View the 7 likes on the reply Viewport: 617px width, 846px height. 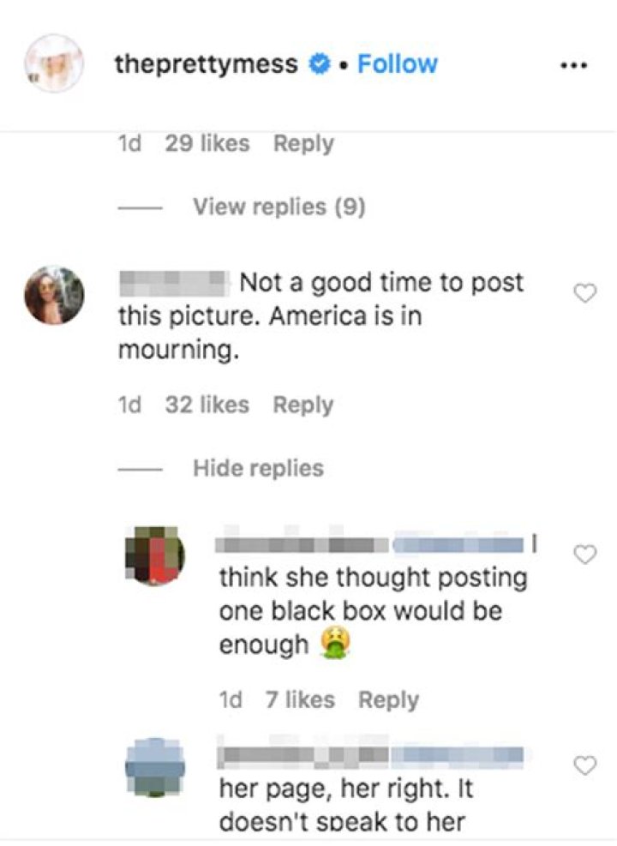coord(300,699)
